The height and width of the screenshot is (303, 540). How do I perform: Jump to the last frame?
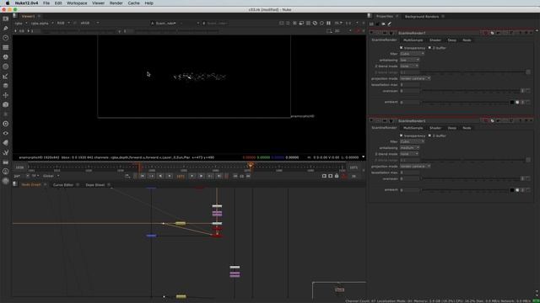coord(219,176)
